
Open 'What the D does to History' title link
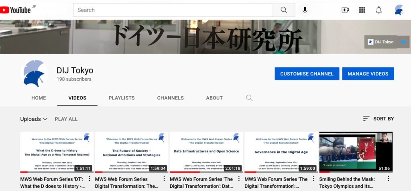click(x=53, y=183)
